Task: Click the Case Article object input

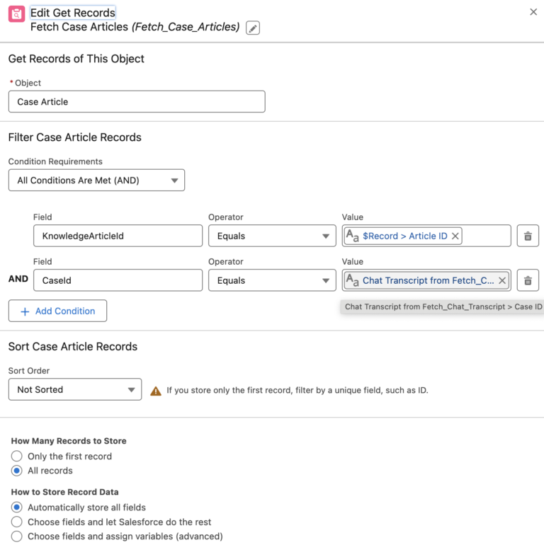Action: point(137,101)
